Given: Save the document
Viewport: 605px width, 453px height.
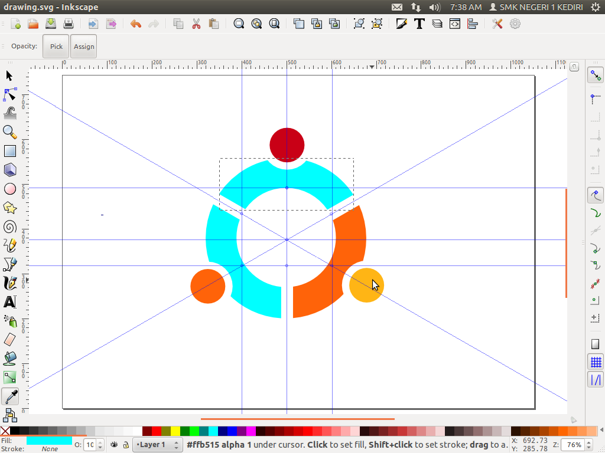Looking at the screenshot, I should coord(51,24).
